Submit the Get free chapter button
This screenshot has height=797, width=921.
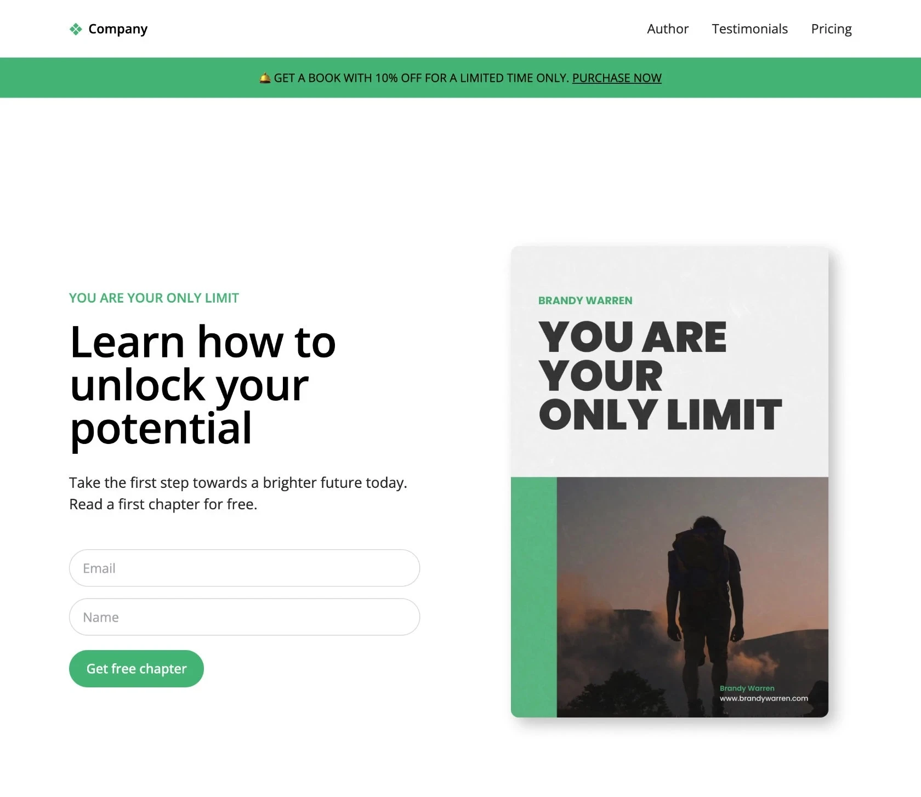point(137,668)
